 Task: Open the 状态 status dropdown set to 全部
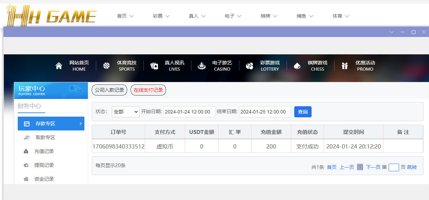pos(125,112)
